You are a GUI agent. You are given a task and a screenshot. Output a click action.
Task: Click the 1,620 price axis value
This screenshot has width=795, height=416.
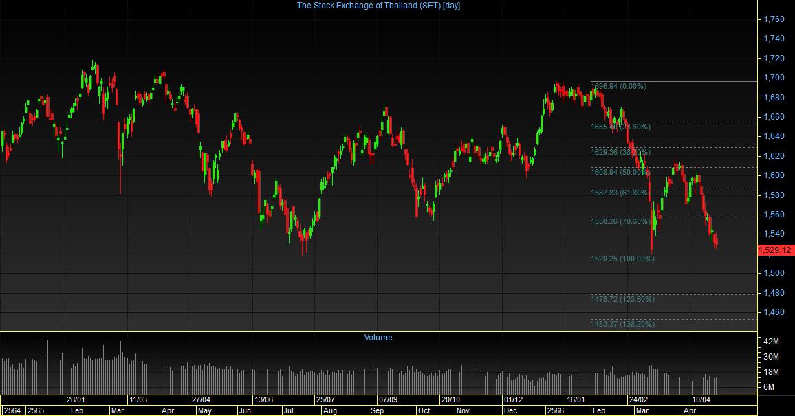tap(774, 155)
